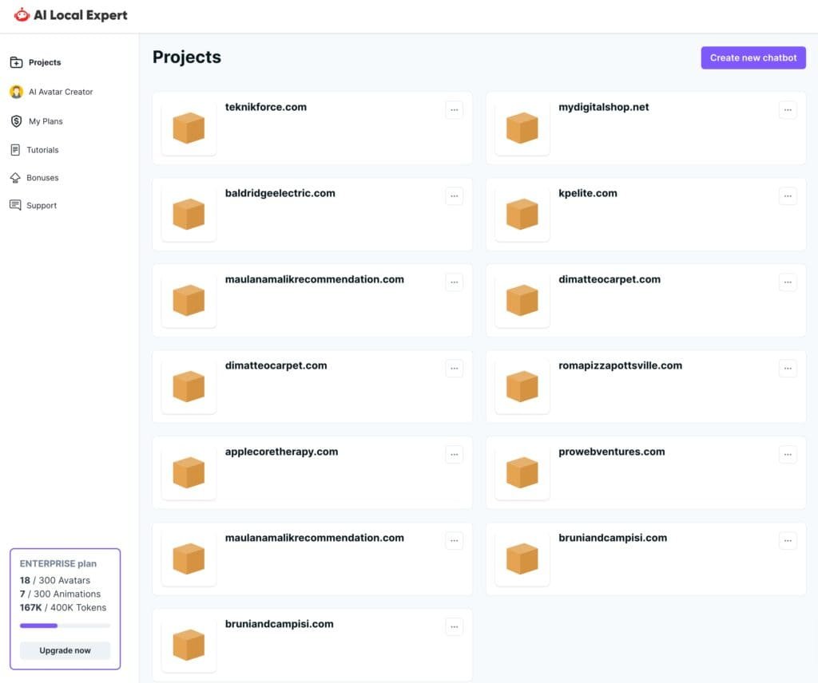
Task: Click the AI Local Expert robot logo
Action: pos(22,15)
